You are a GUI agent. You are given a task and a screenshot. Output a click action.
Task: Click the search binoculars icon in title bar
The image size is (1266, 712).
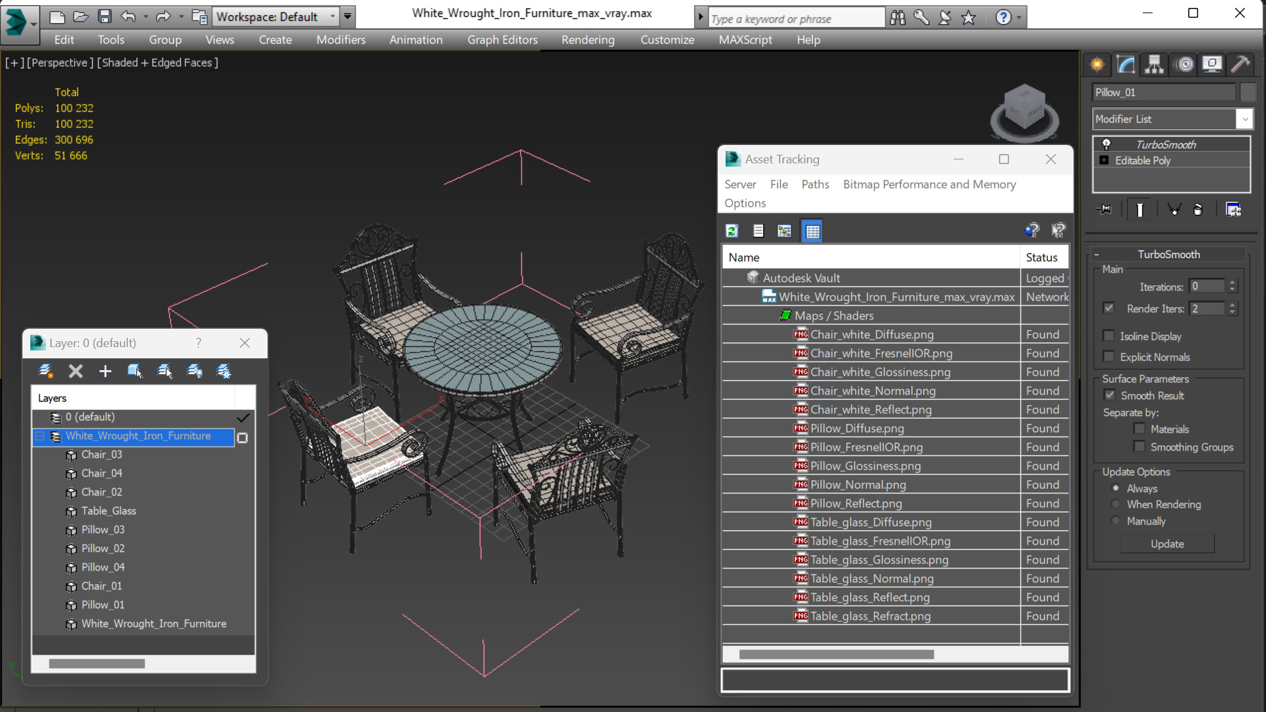(898, 18)
